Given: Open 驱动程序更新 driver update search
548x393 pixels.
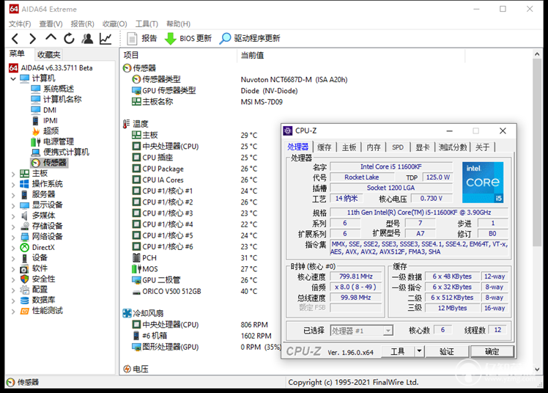Looking at the screenshot, I should click(x=250, y=38).
